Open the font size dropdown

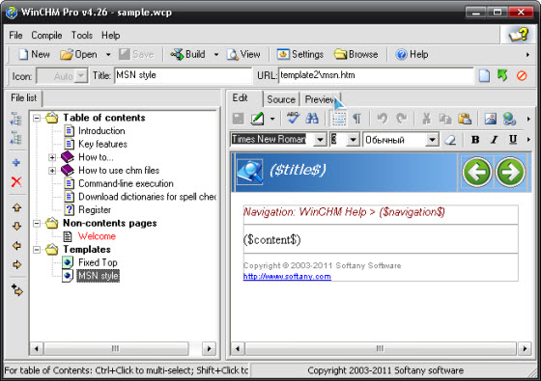353,140
